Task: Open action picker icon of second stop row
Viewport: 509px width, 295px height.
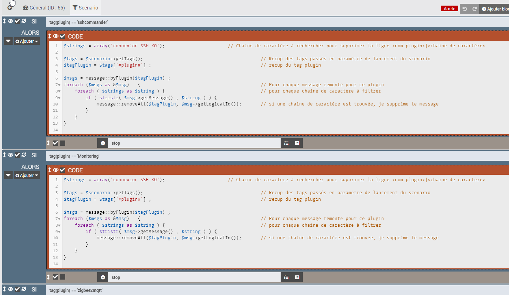Action: click(x=286, y=277)
